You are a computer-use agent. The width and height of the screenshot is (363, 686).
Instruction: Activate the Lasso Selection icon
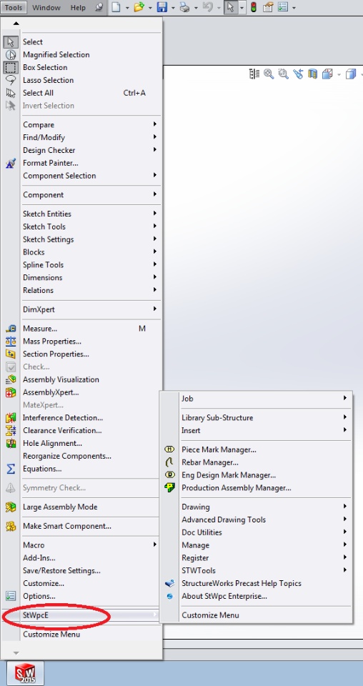11,79
